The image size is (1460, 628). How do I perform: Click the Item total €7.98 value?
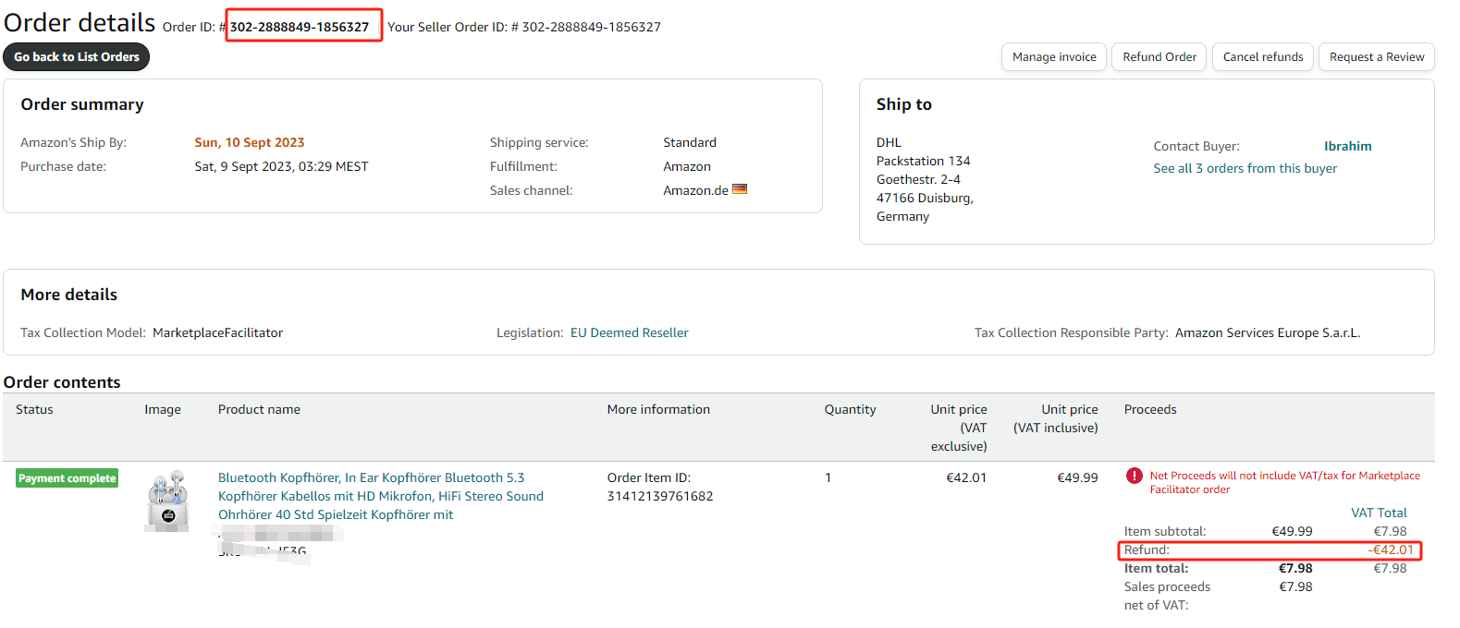tap(1295, 568)
